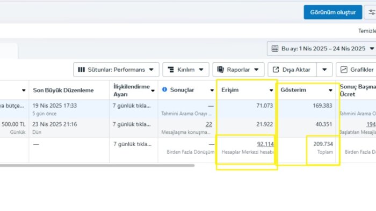Click the 500,00 TL budget cell

tap(13, 124)
